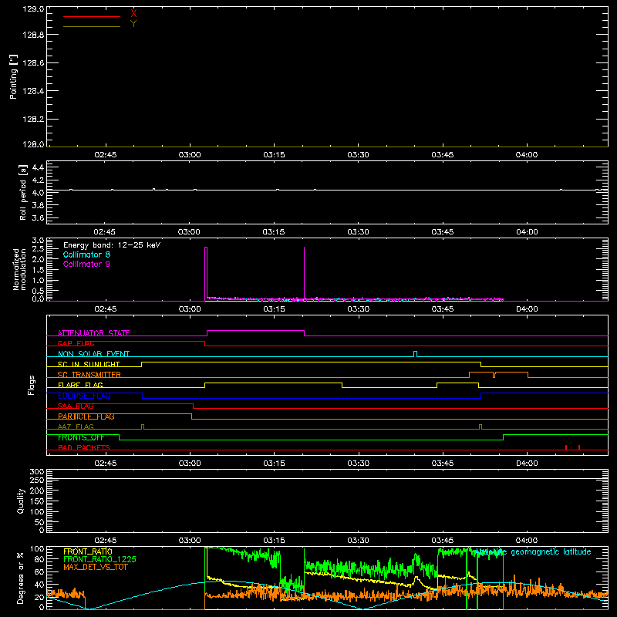Click the blue ECLIPSE_FLAG label

[84, 396]
